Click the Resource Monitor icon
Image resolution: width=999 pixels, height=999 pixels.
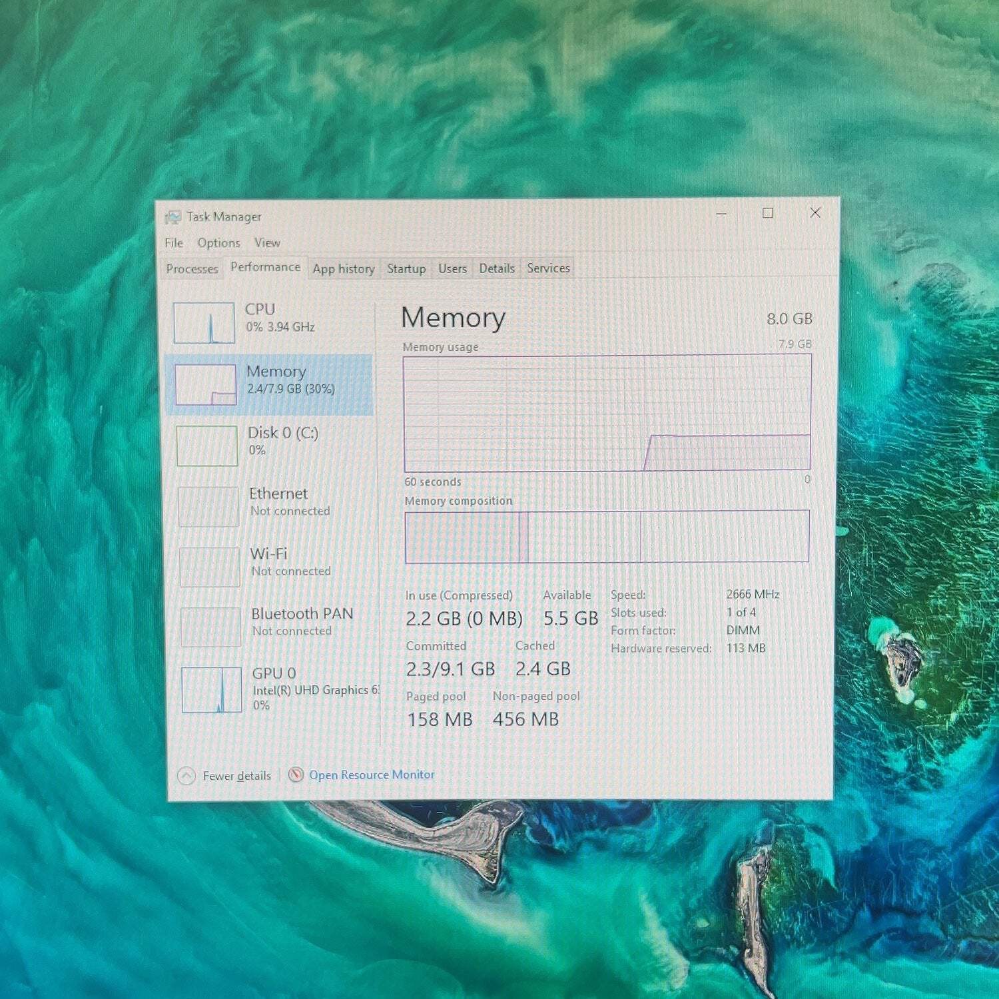[296, 775]
